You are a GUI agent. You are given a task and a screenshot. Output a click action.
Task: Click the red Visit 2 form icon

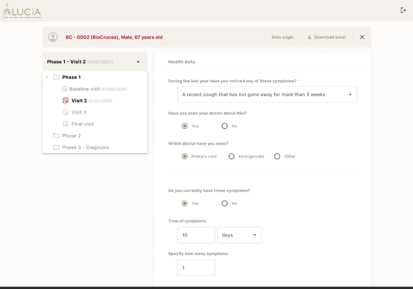tap(65, 101)
